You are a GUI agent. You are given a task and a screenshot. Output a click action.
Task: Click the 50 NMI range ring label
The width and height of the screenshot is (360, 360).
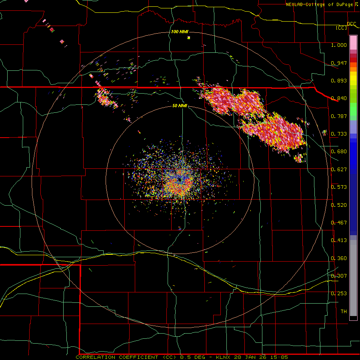[180, 106]
